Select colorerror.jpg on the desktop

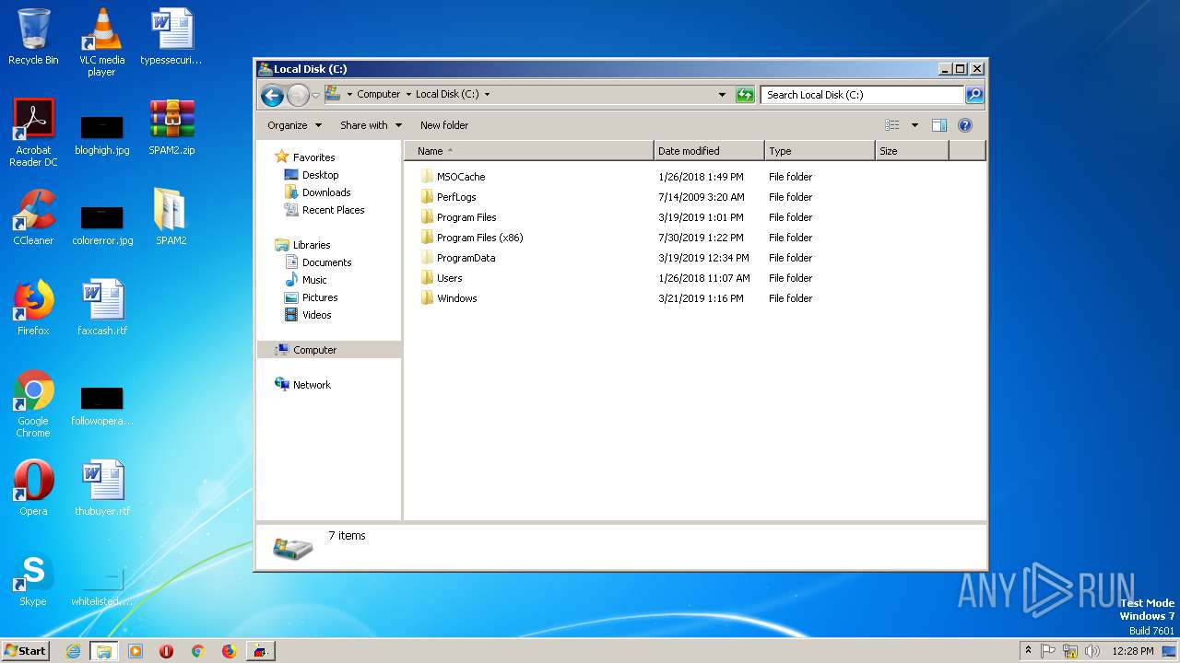click(101, 224)
